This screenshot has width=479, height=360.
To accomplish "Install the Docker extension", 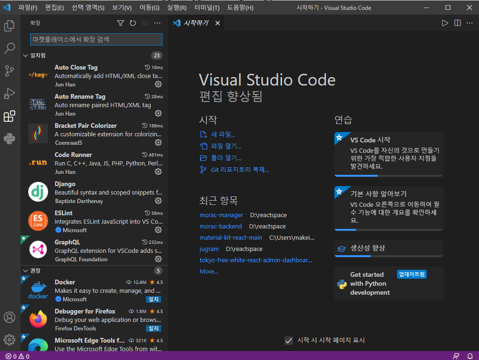I will [x=154, y=299].
